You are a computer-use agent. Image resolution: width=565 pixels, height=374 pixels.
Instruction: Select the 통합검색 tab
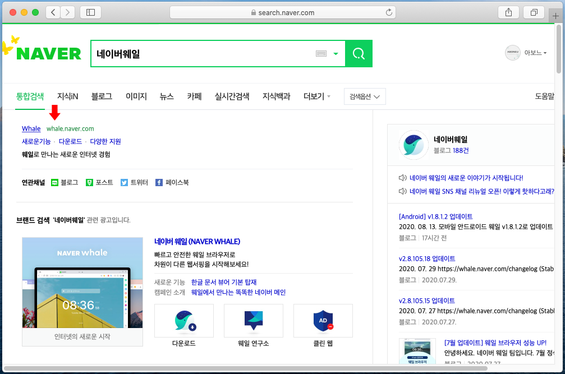[30, 96]
